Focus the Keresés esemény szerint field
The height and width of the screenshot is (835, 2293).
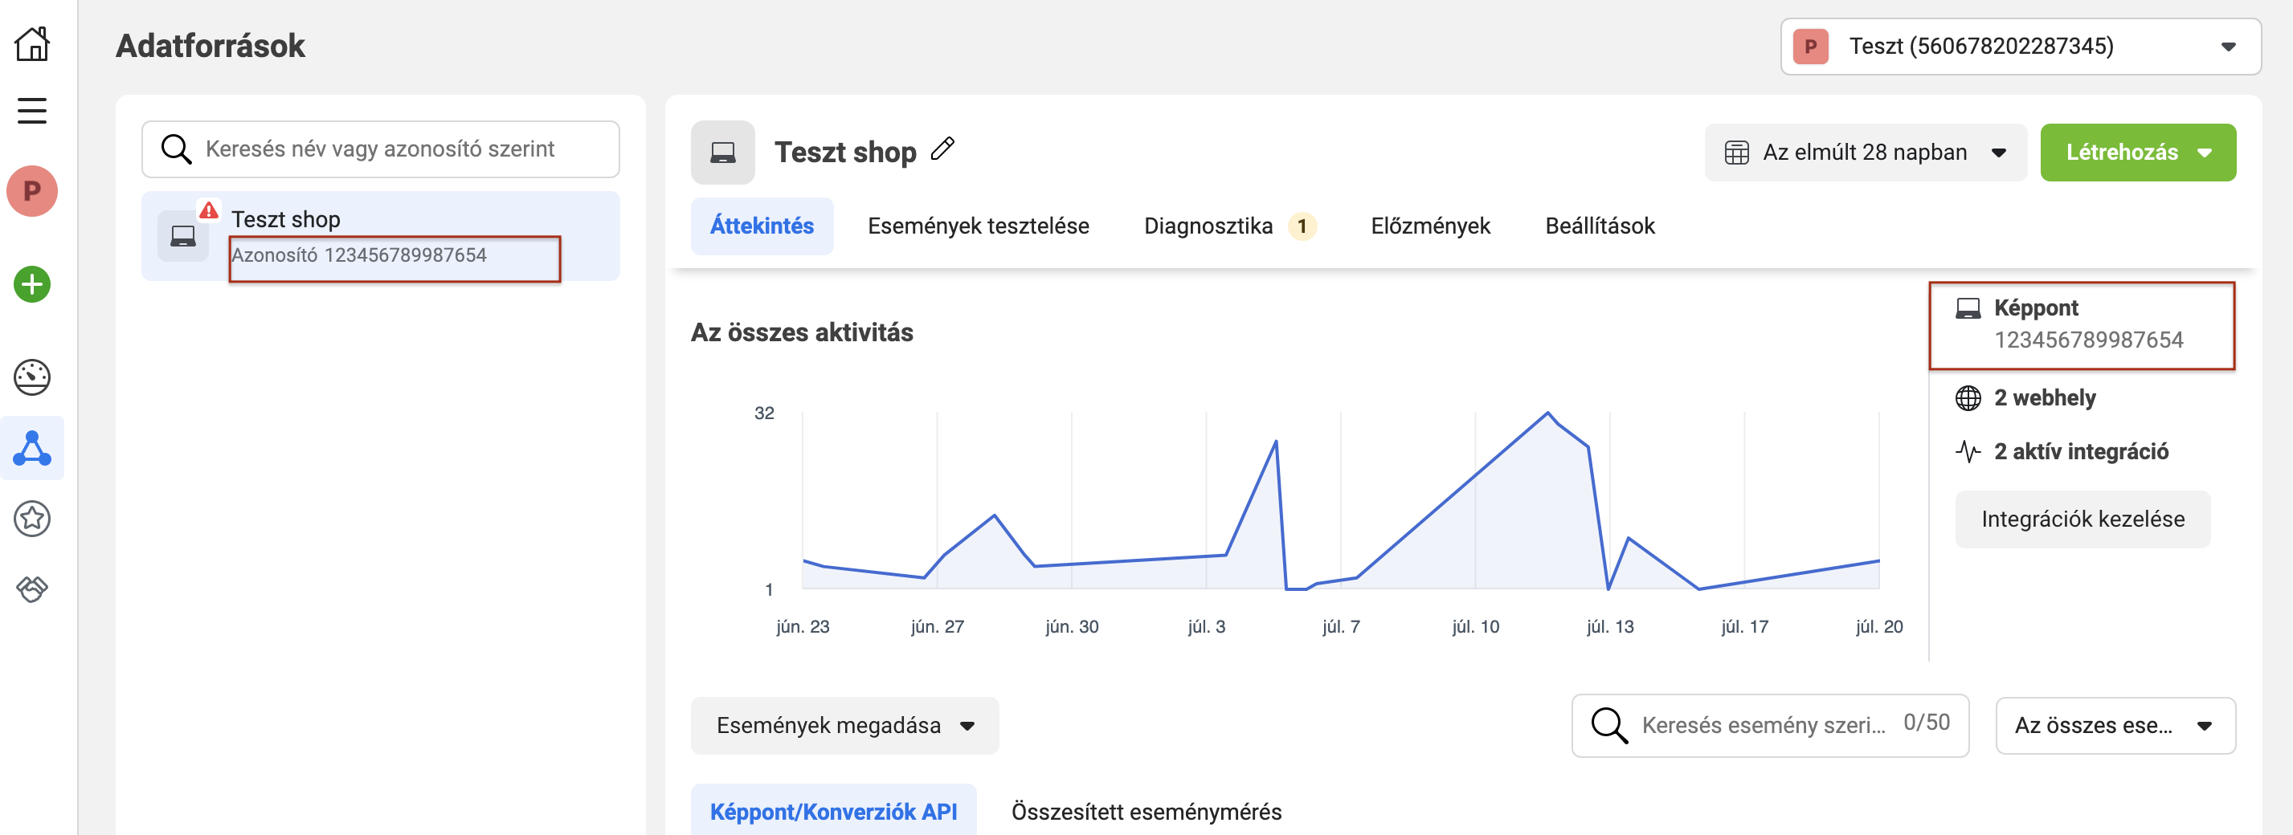[1770, 726]
